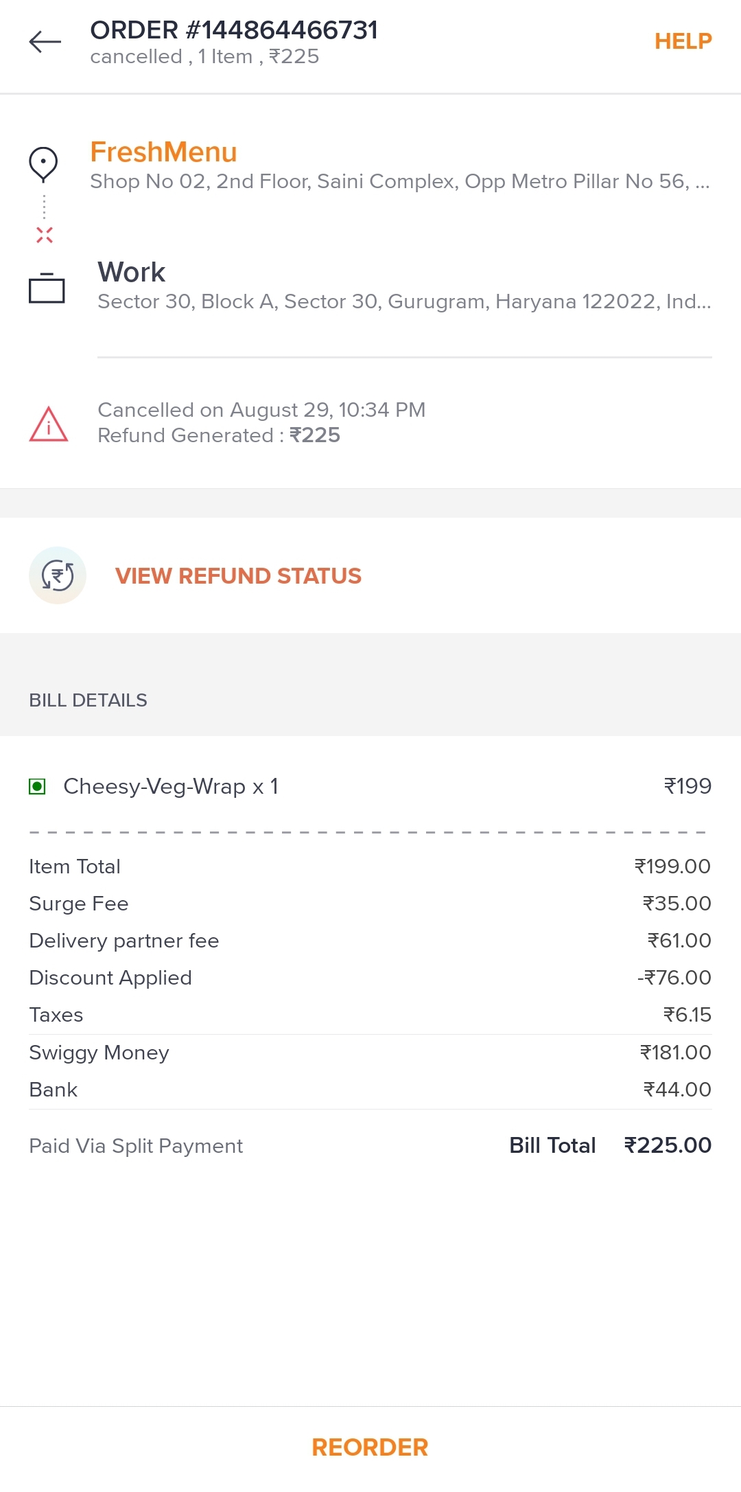The height and width of the screenshot is (1492, 741).
Task: Tap the cancellation warning triangle icon
Action: (48, 424)
